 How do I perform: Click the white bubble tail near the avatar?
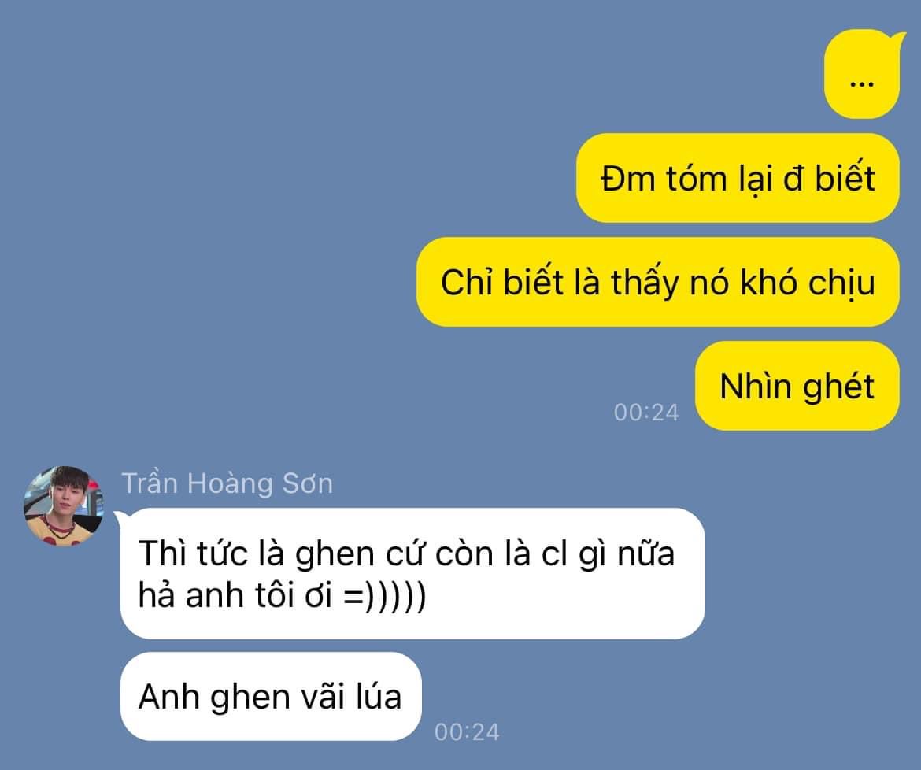(120, 516)
